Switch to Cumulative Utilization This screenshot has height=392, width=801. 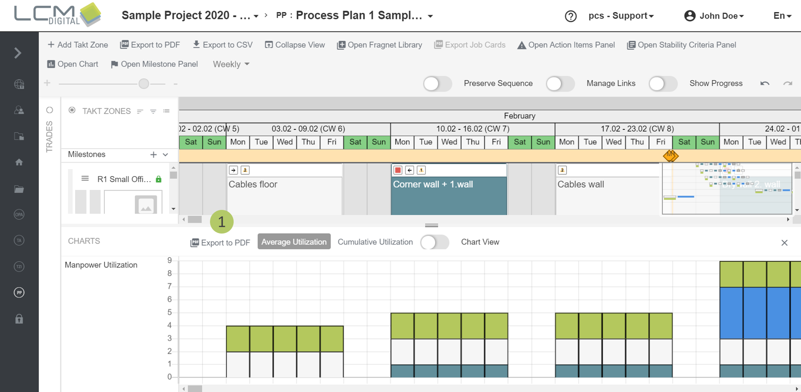375,242
